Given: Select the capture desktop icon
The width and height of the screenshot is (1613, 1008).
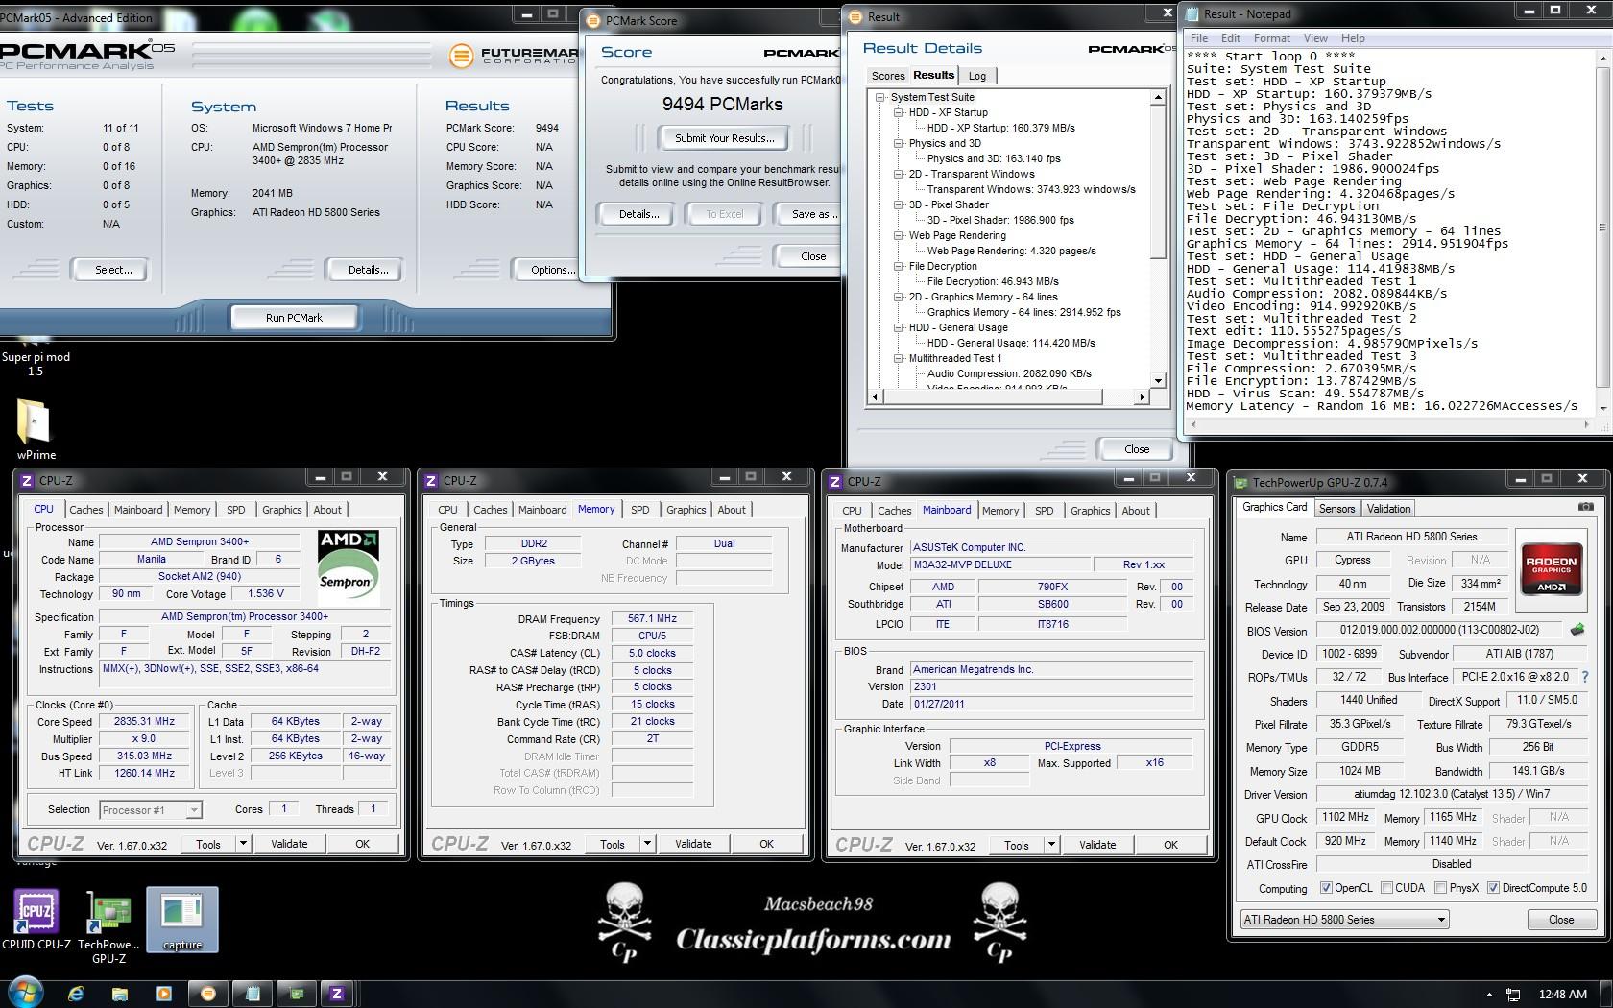Looking at the screenshot, I should coord(182,920).
